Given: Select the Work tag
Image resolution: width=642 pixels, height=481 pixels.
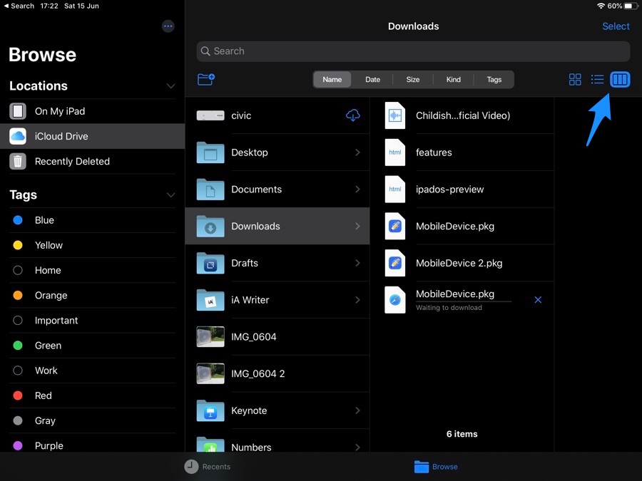Looking at the screenshot, I should point(93,371).
